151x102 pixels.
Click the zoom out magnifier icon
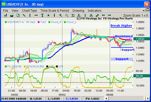[67, 15]
